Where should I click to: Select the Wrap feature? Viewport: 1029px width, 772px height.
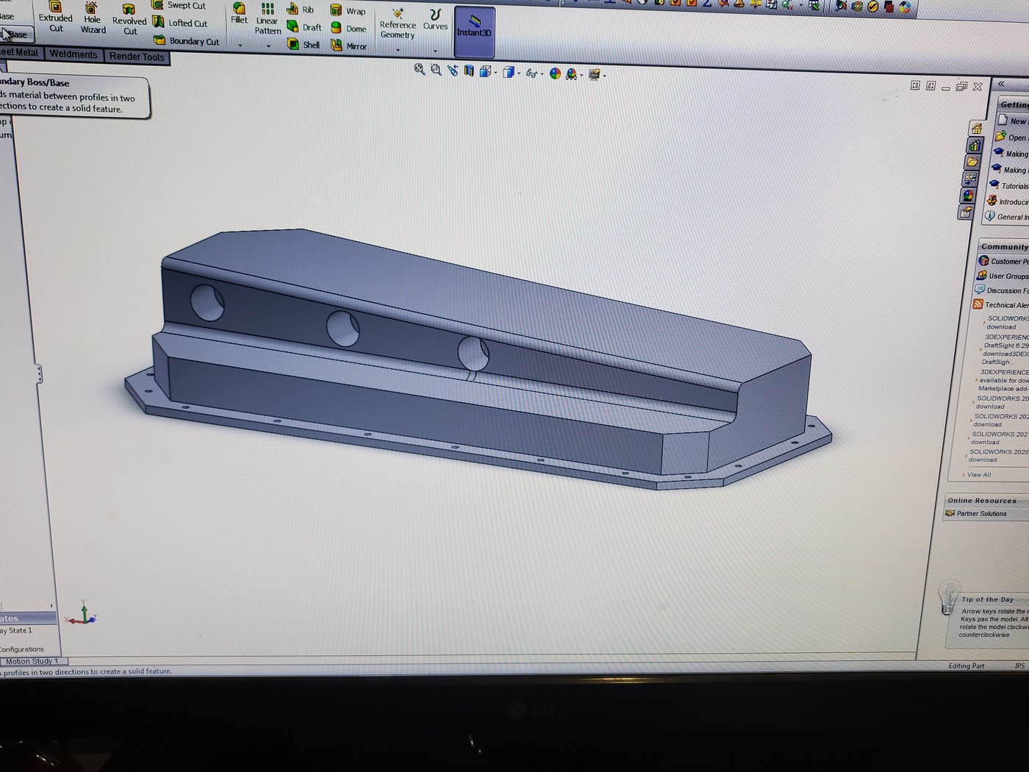point(348,11)
